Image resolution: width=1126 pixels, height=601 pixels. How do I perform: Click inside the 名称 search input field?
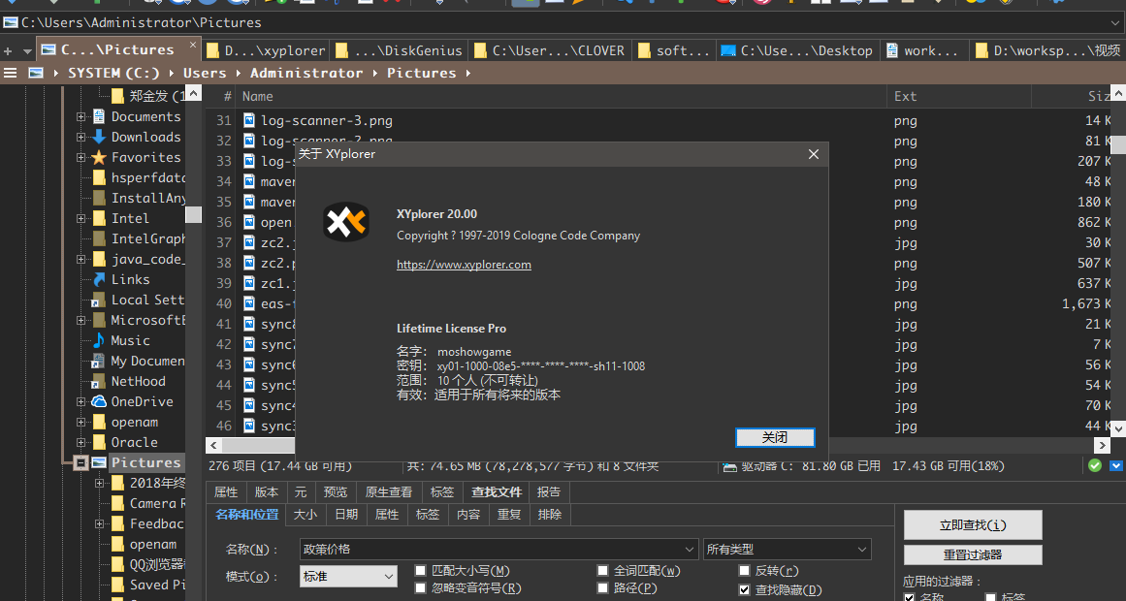(491, 550)
